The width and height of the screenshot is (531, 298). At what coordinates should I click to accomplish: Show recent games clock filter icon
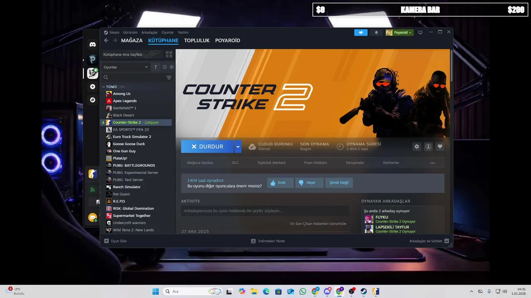(165, 67)
